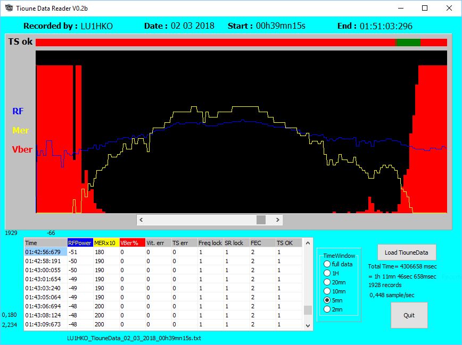Click the TS err column header
This screenshot has height=345, width=462.
(x=185, y=243)
